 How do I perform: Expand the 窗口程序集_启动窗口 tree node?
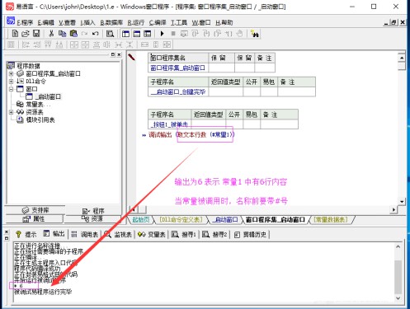tap(11, 73)
